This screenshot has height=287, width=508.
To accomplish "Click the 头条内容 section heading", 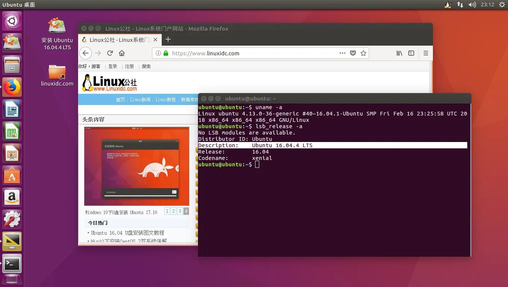I will pos(93,120).
